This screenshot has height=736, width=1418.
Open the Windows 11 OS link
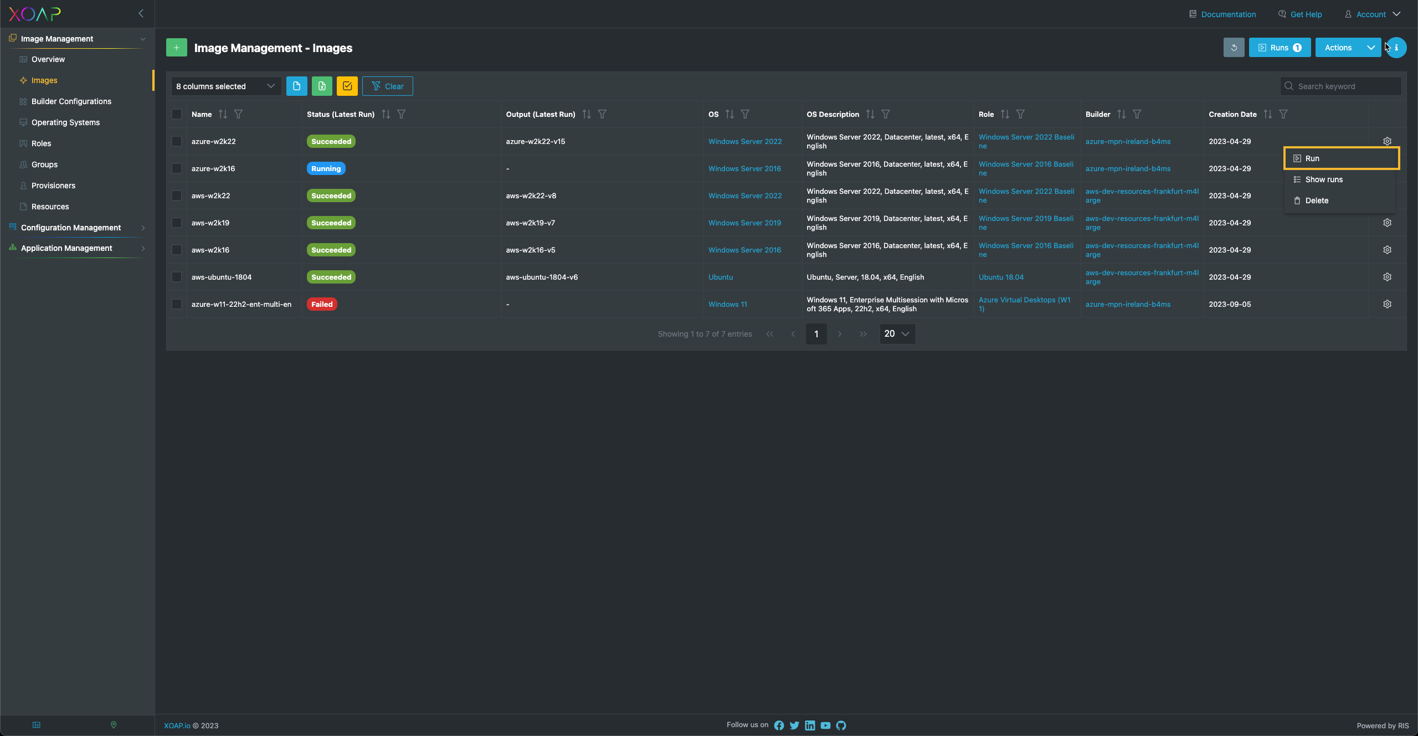pos(727,304)
